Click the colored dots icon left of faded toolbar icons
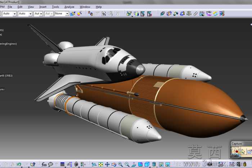This screenshot has width=252, height=168. click(90, 14)
